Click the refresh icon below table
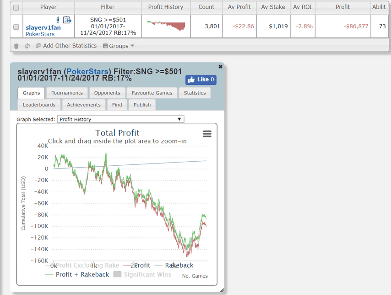The image size is (391, 295). pos(27,46)
